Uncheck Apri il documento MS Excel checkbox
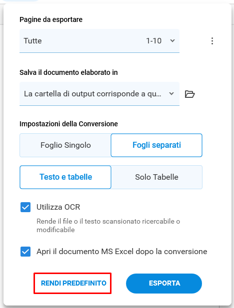 pos(25,252)
